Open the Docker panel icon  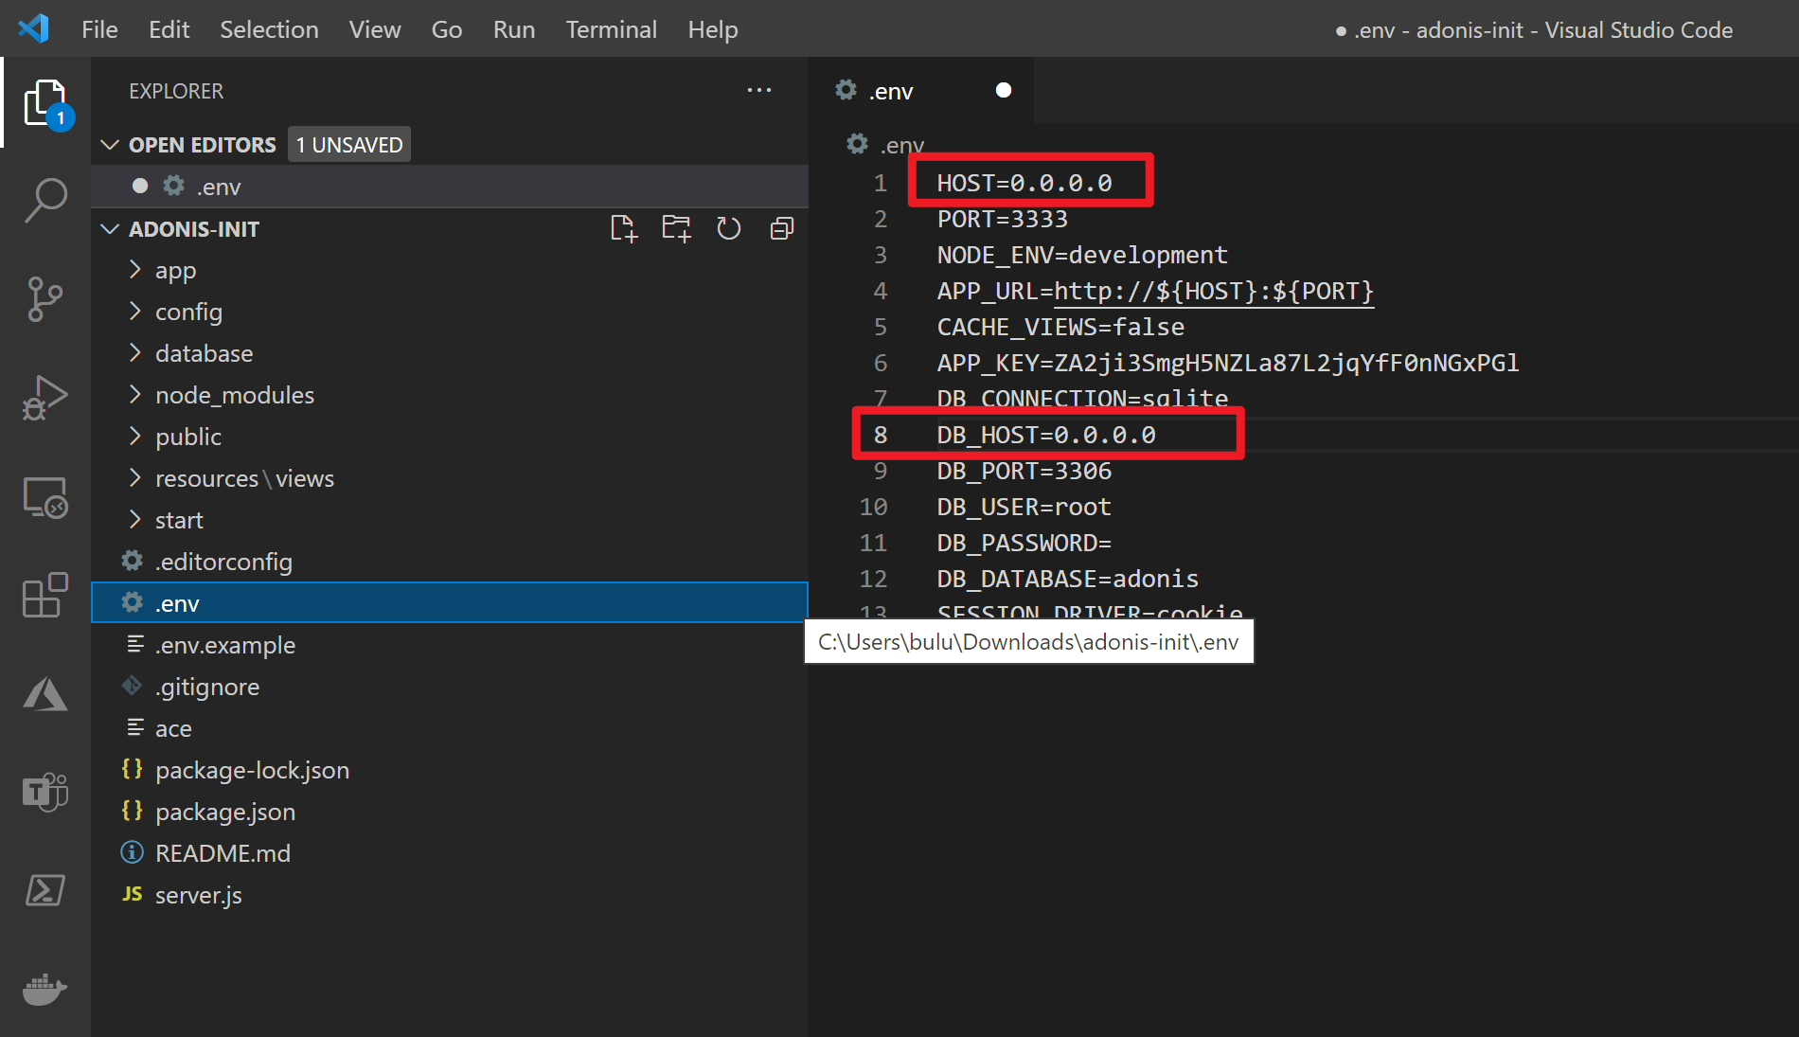click(45, 990)
